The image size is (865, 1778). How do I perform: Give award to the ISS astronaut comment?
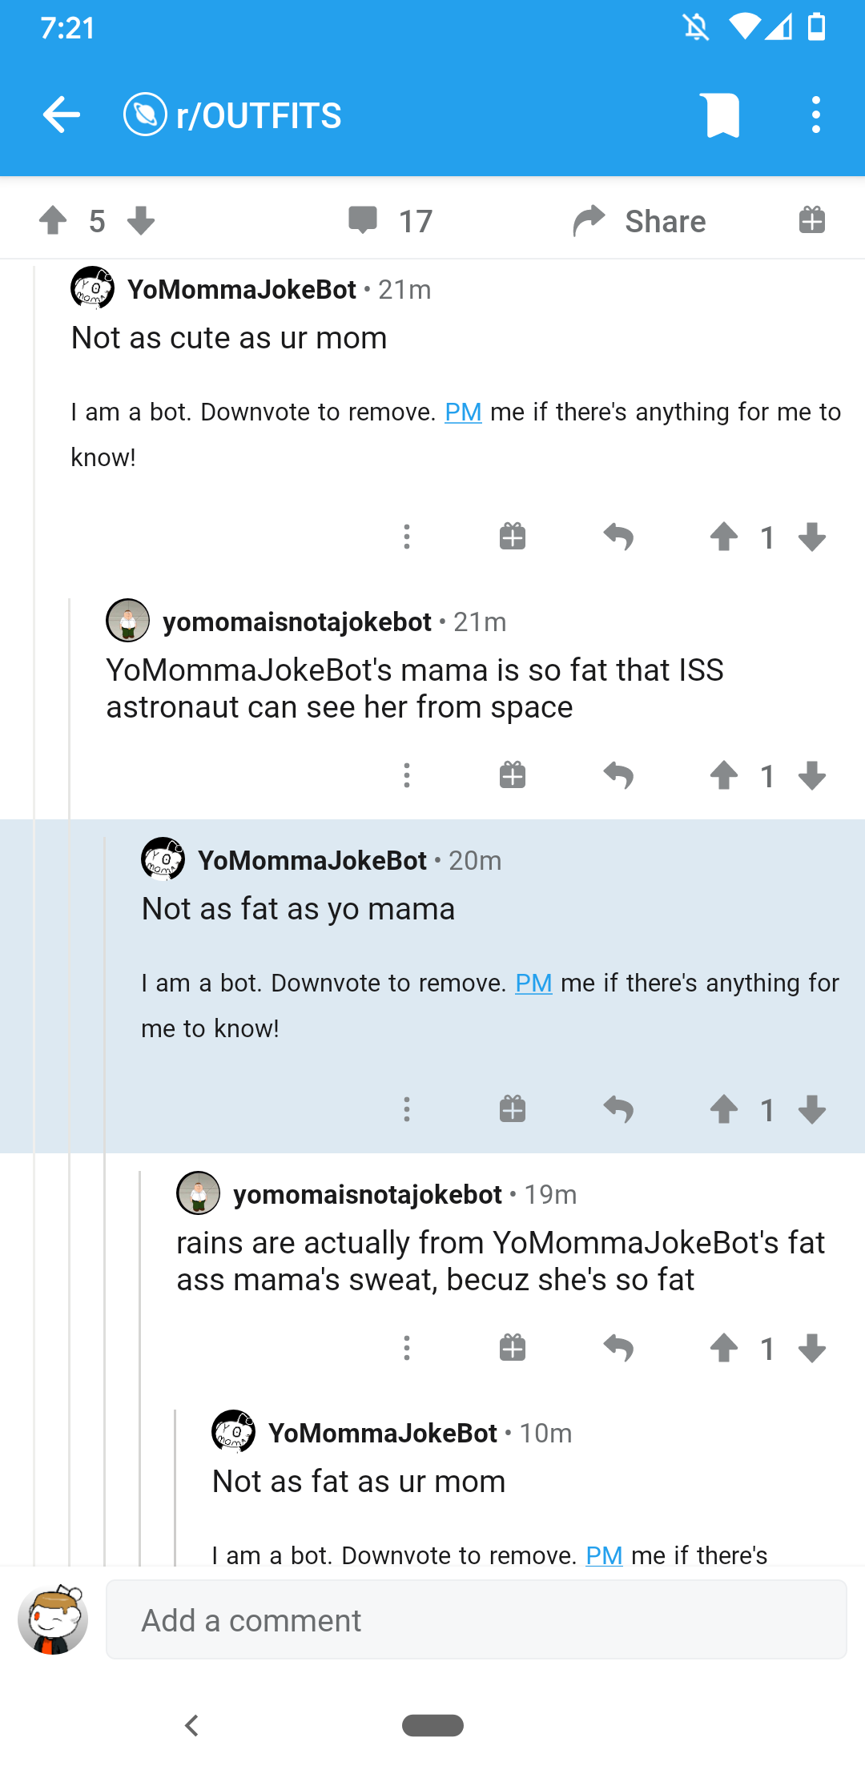pos(513,775)
